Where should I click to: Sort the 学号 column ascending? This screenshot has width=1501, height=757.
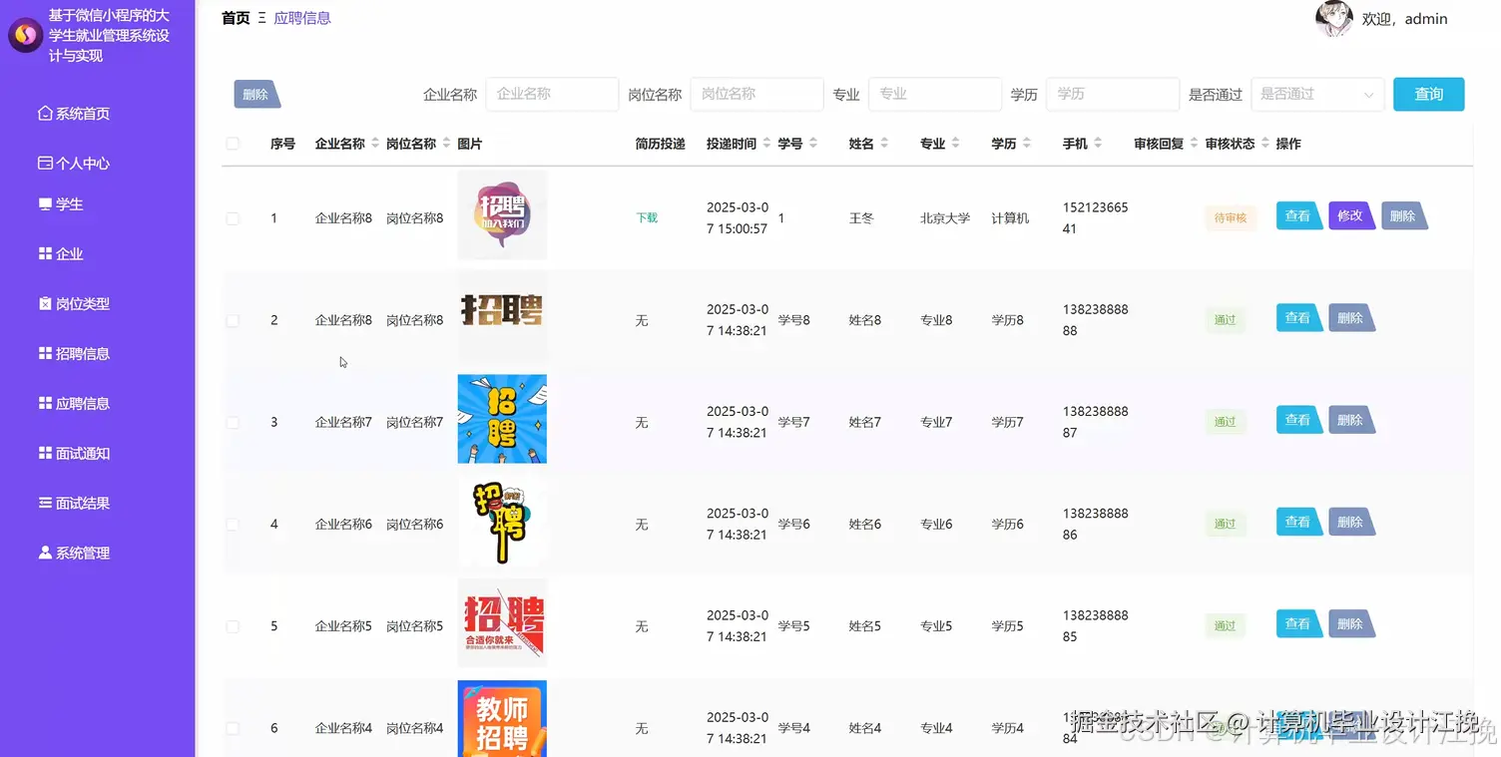[x=815, y=139]
